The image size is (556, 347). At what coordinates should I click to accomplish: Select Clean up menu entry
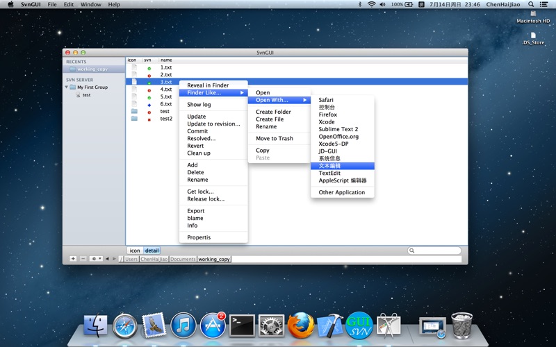coord(213,153)
